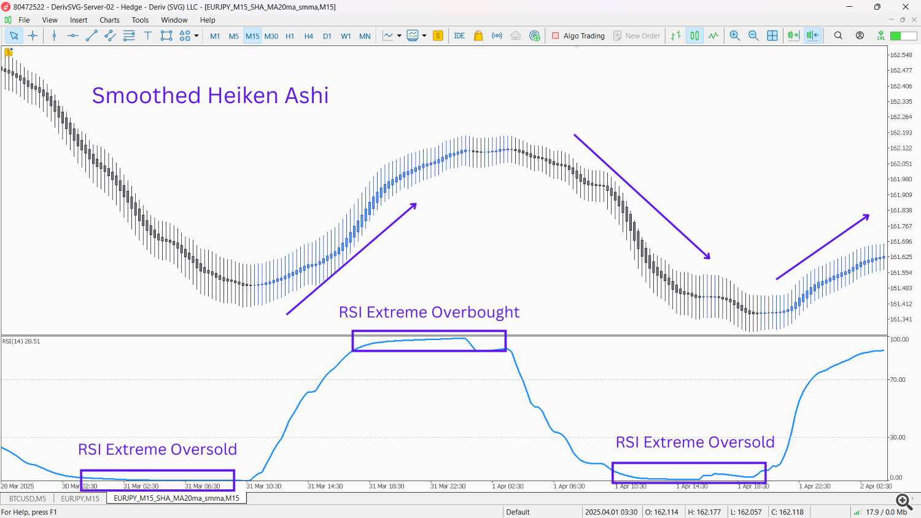921x518 pixels.
Task: Expand the shapes objects dropdown arrow
Action: 196,36
